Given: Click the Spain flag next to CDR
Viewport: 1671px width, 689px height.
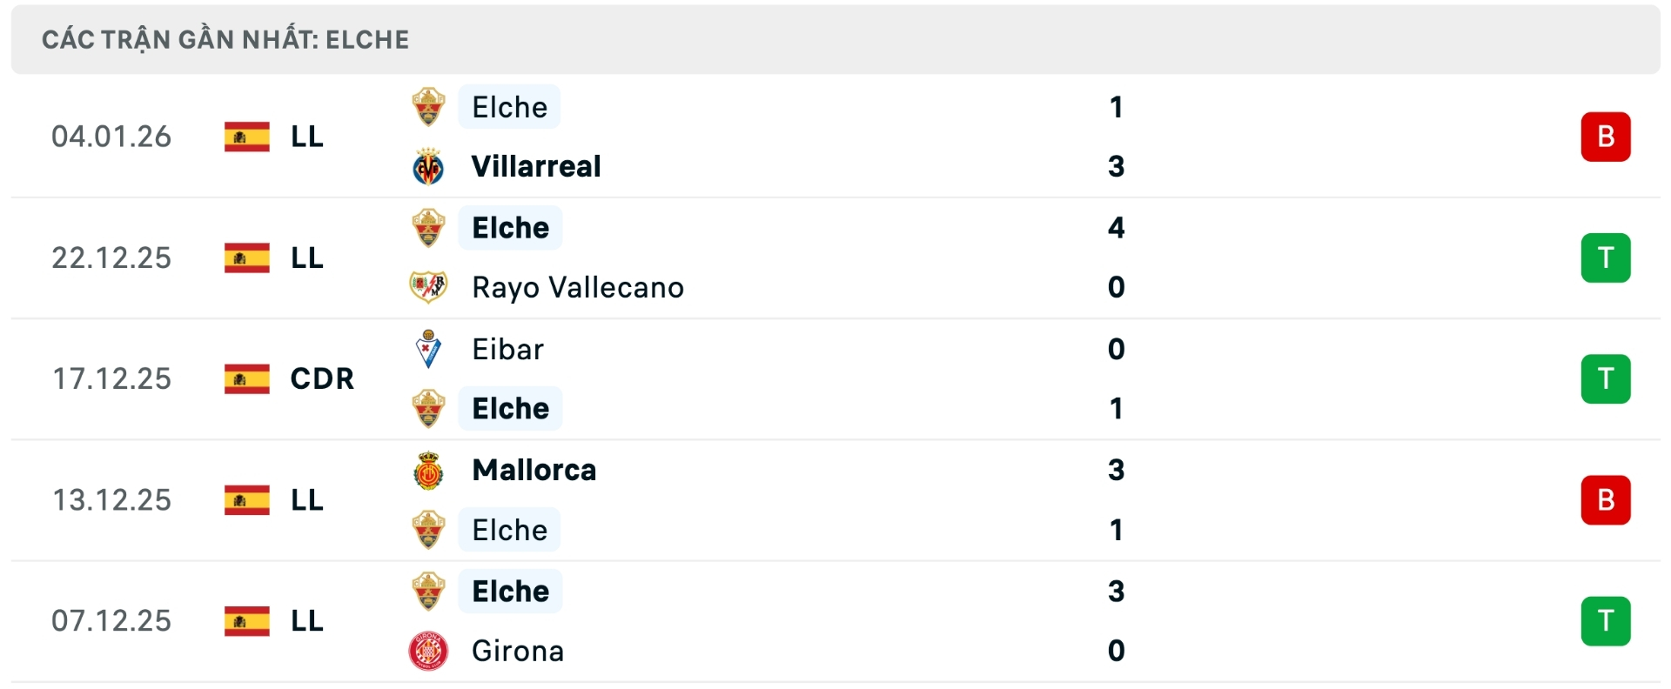Looking at the screenshot, I should pyautogui.click(x=246, y=378).
